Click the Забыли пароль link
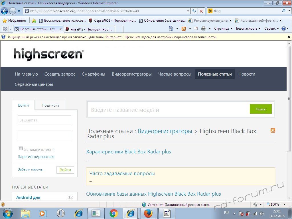Viewport: 292px width, 219px height. pyautogui.click(x=30, y=169)
